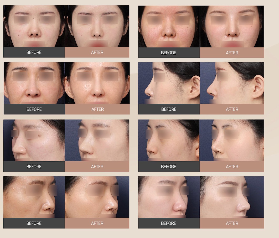Click BEFORE label under top-left pair
Image resolution: width=279 pixels, height=238 pixels.
(x=34, y=52)
